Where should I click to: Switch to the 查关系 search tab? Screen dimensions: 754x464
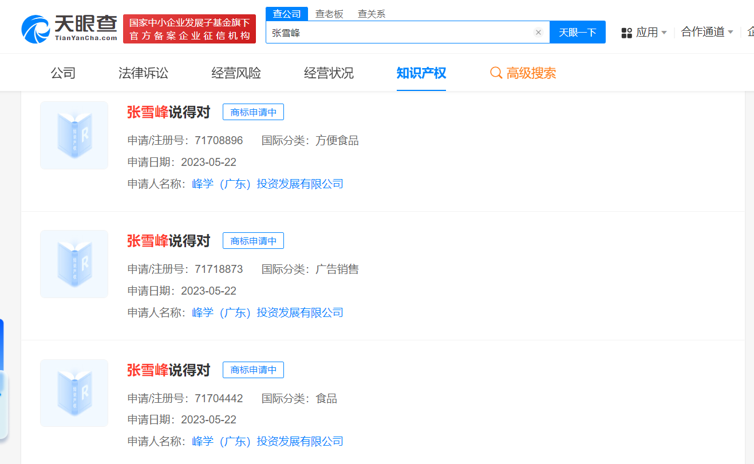pyautogui.click(x=372, y=14)
